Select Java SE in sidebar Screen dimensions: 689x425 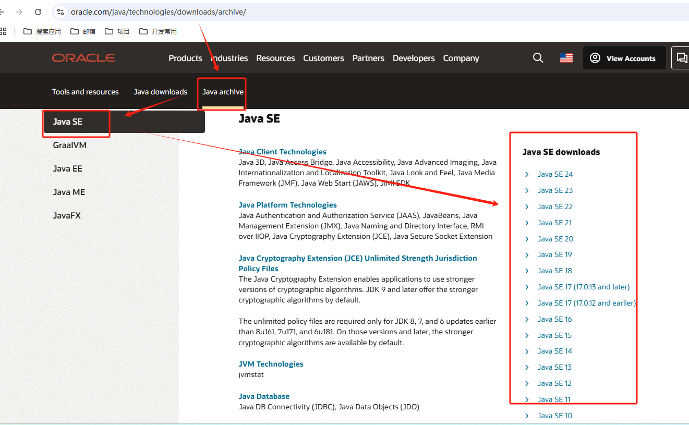coord(124,122)
